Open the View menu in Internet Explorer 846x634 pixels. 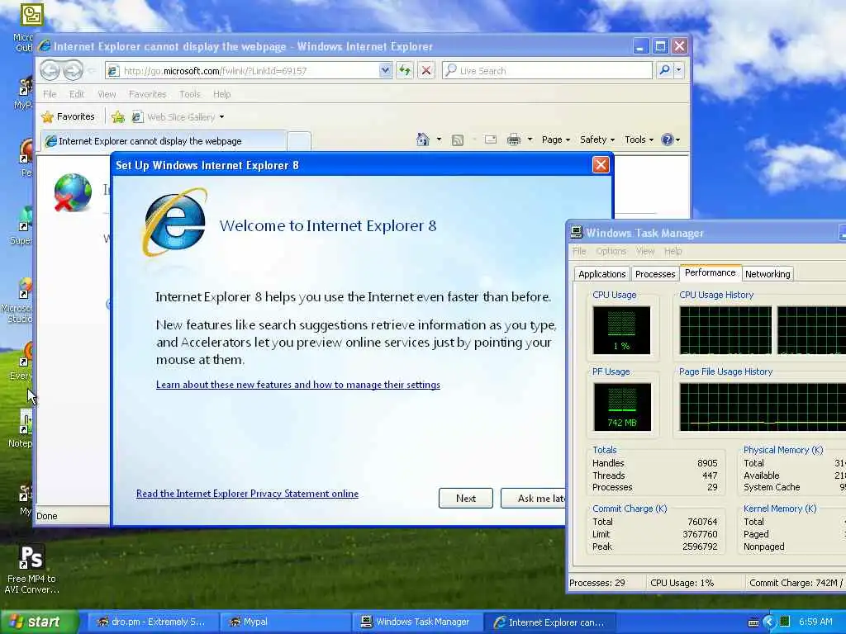[x=107, y=94]
